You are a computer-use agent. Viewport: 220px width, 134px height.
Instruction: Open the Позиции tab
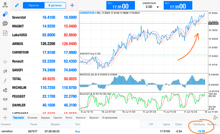click(32, 118)
